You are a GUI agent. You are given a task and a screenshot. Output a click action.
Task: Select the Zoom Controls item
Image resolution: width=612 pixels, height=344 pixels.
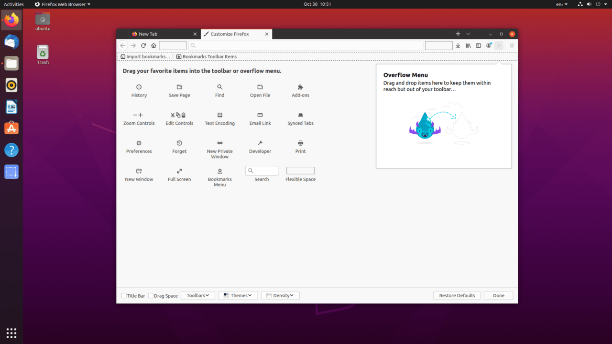pyautogui.click(x=139, y=119)
